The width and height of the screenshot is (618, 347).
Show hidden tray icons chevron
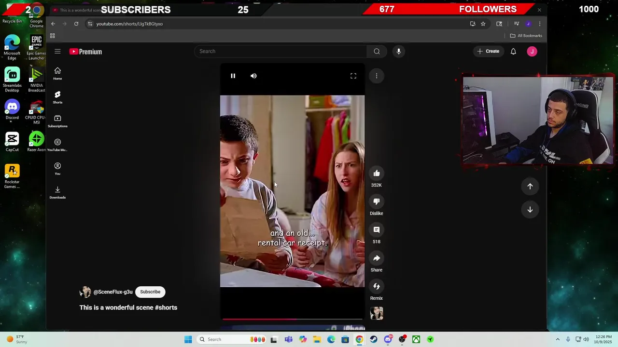pos(558,339)
